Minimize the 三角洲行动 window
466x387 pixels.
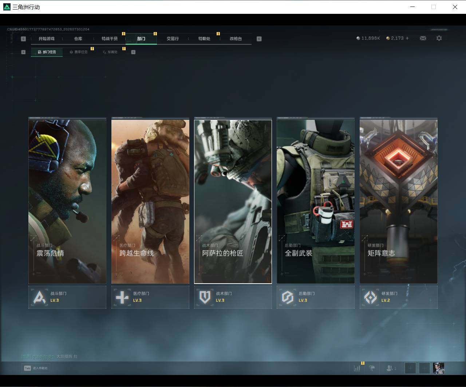tap(412, 7)
